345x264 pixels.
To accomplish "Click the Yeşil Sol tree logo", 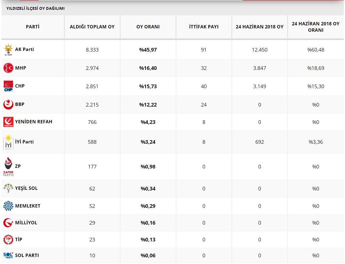I will point(8,188).
